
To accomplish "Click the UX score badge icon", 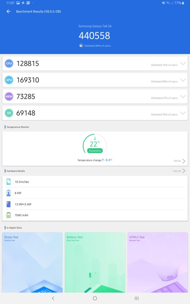I will tap(9, 113).
